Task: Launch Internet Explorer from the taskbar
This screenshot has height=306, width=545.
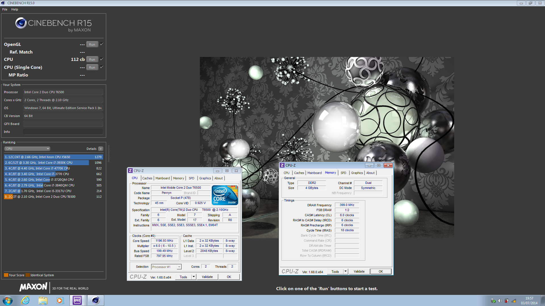Action: point(26,300)
